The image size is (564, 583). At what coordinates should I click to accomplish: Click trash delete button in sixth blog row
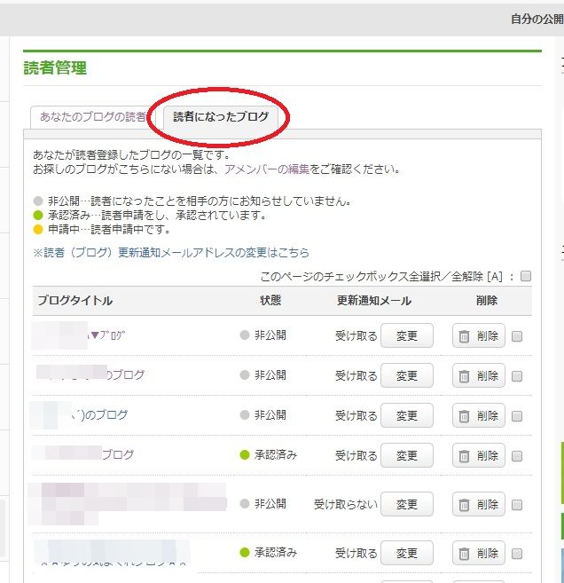(x=479, y=553)
